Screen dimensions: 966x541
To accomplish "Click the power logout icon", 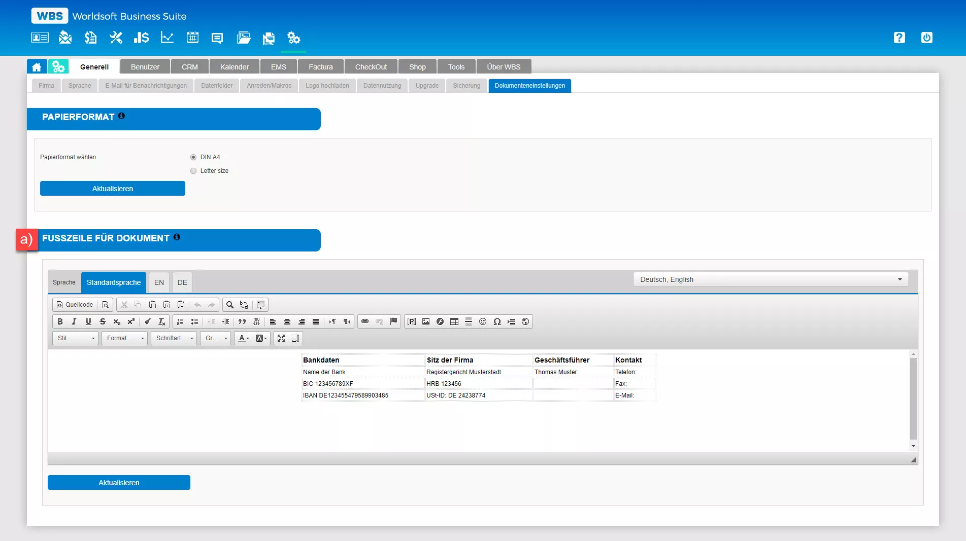I will point(927,38).
